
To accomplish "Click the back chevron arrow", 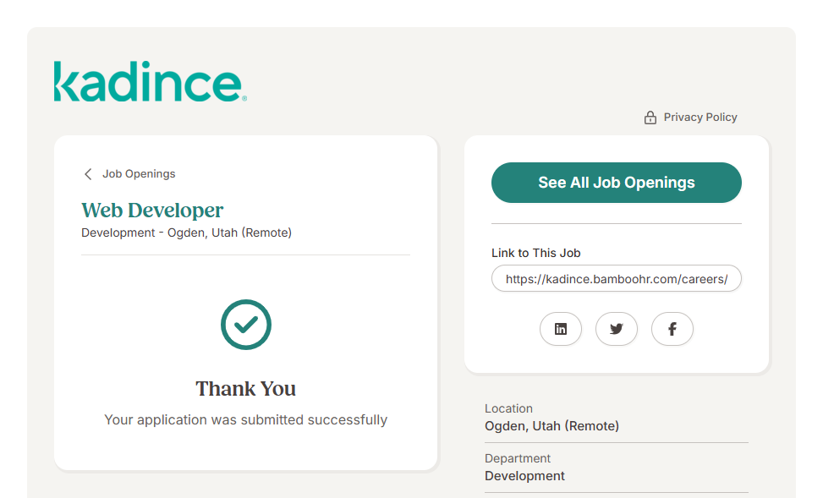I will (x=88, y=174).
